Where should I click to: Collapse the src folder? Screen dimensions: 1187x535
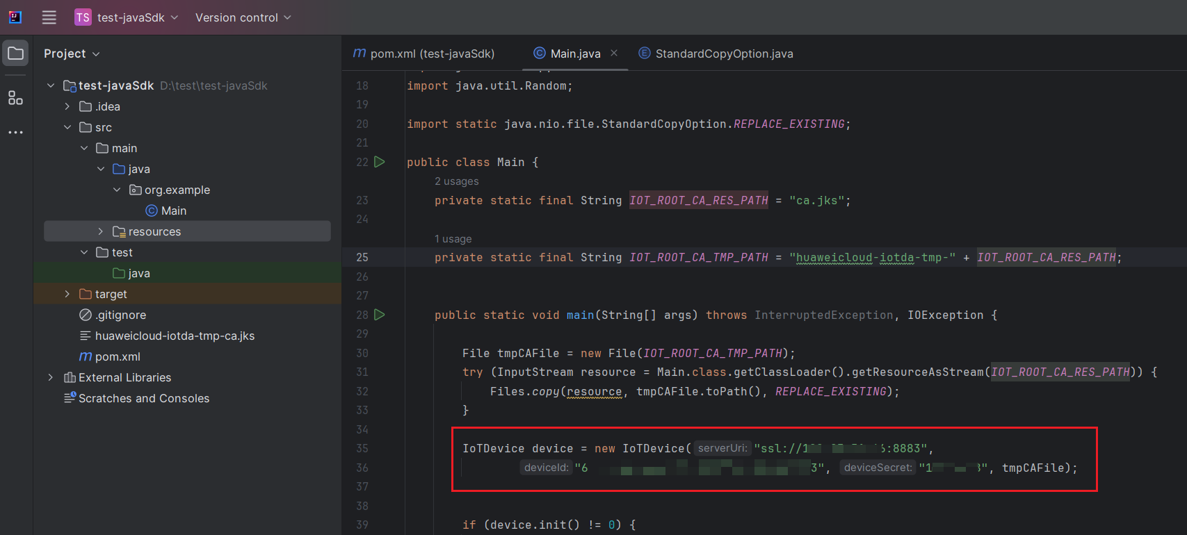pos(67,127)
